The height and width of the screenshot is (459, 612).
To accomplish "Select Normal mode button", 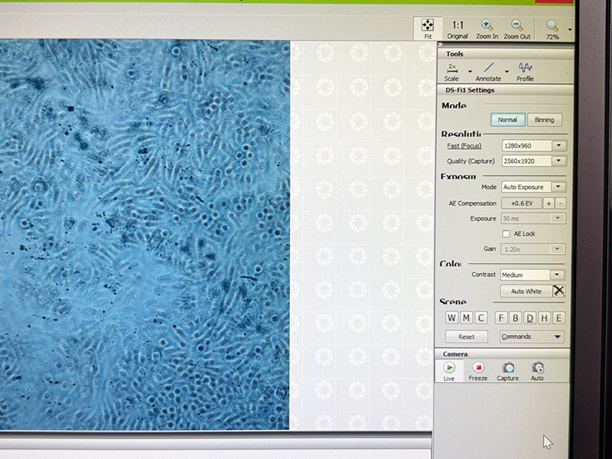I will click(507, 120).
